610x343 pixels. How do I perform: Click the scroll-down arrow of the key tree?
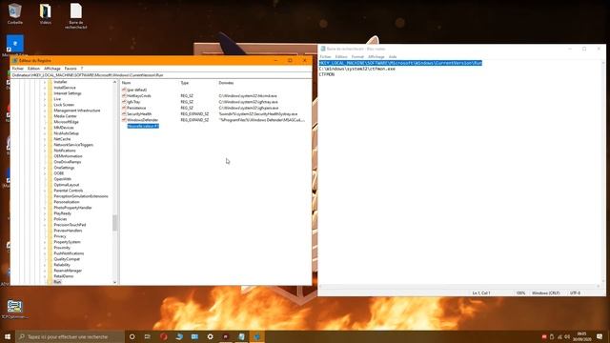coord(114,282)
